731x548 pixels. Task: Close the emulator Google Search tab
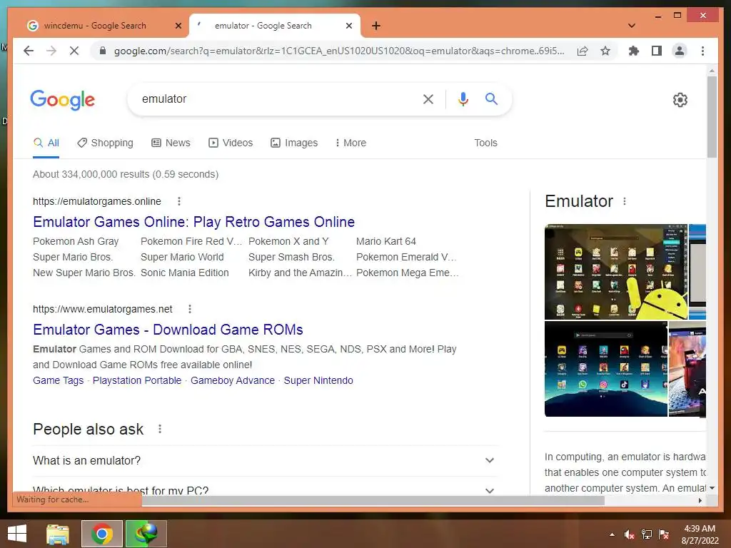click(x=348, y=26)
